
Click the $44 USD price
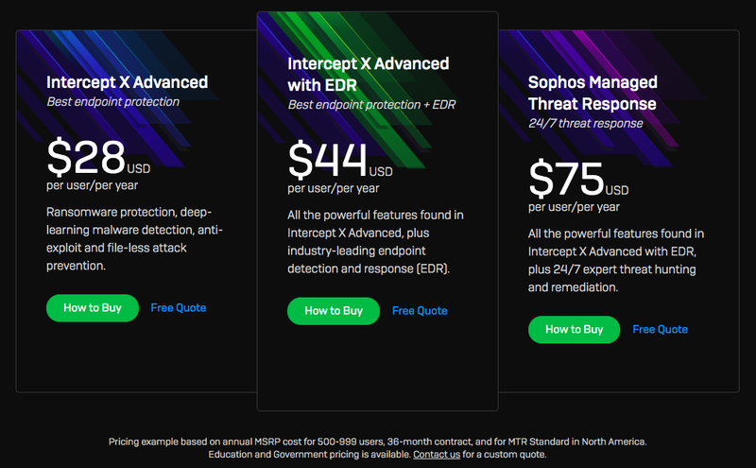tap(340, 160)
